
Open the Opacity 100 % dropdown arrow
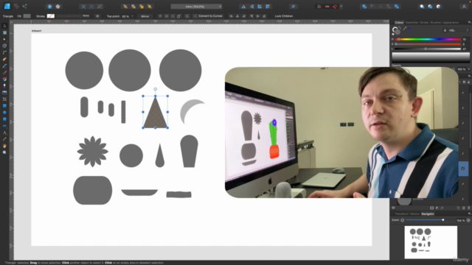click(x=469, y=69)
